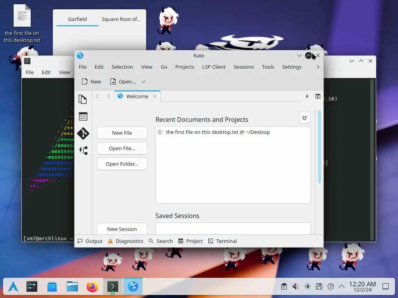Viewport: 398px width, 298px height.
Task: Switch to Konsole in the taskbar
Action: click(113, 287)
